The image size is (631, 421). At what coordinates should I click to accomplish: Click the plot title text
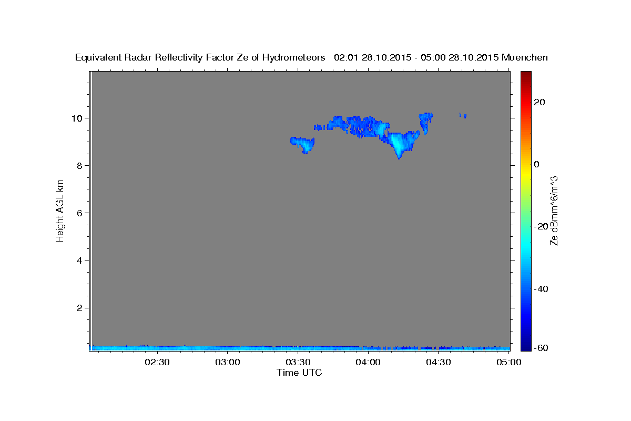[311, 57]
